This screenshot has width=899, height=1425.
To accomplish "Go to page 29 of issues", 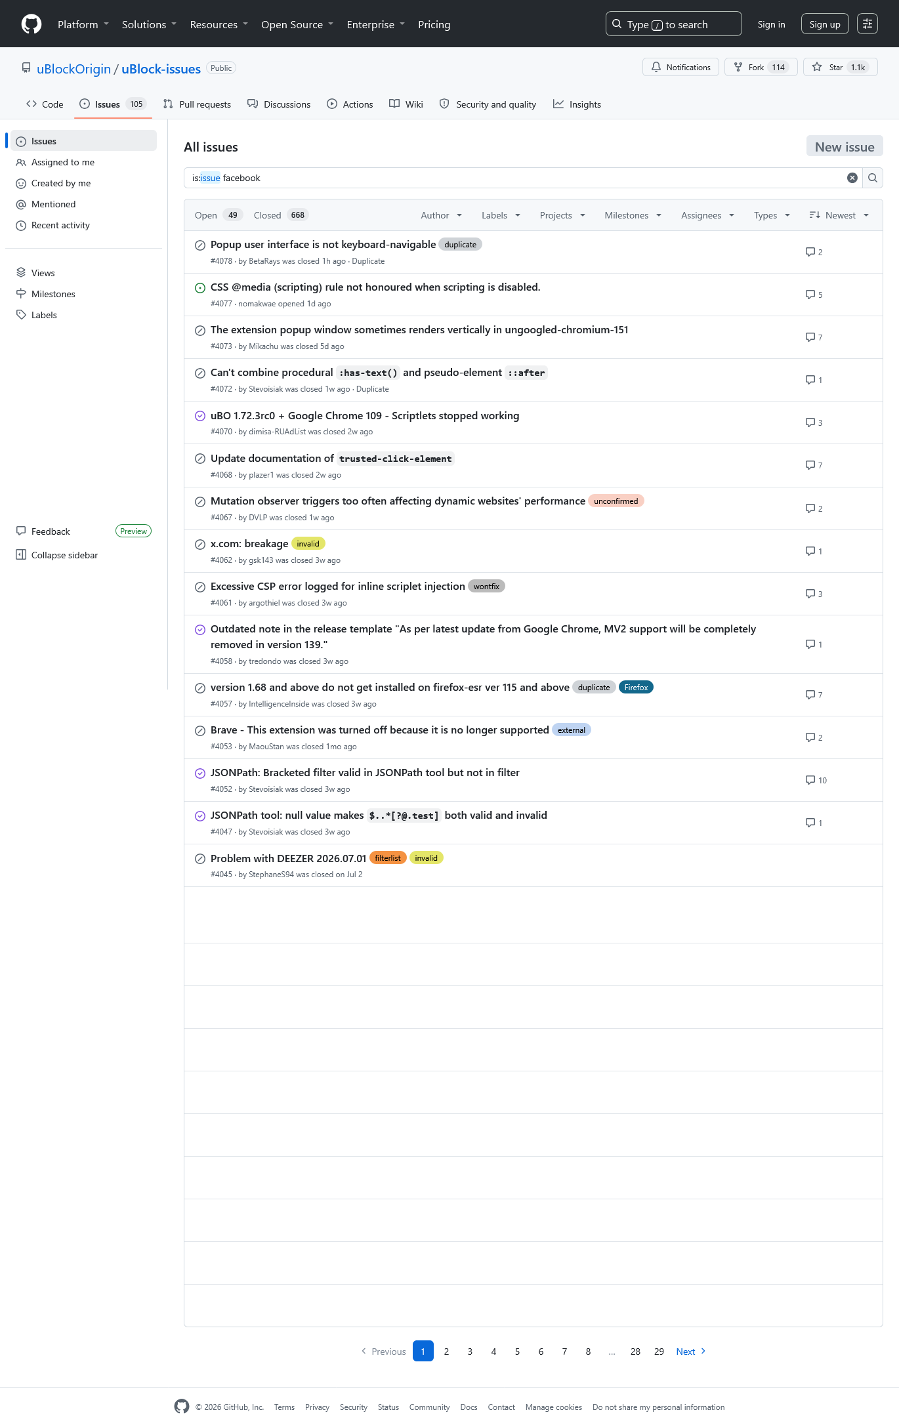I will 659,1352.
